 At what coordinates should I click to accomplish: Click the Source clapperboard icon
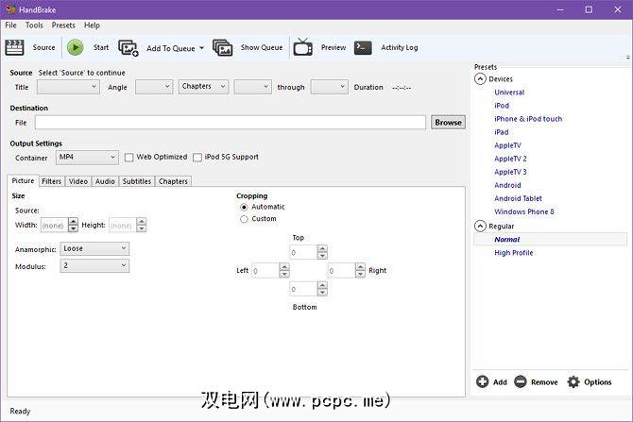(14, 47)
